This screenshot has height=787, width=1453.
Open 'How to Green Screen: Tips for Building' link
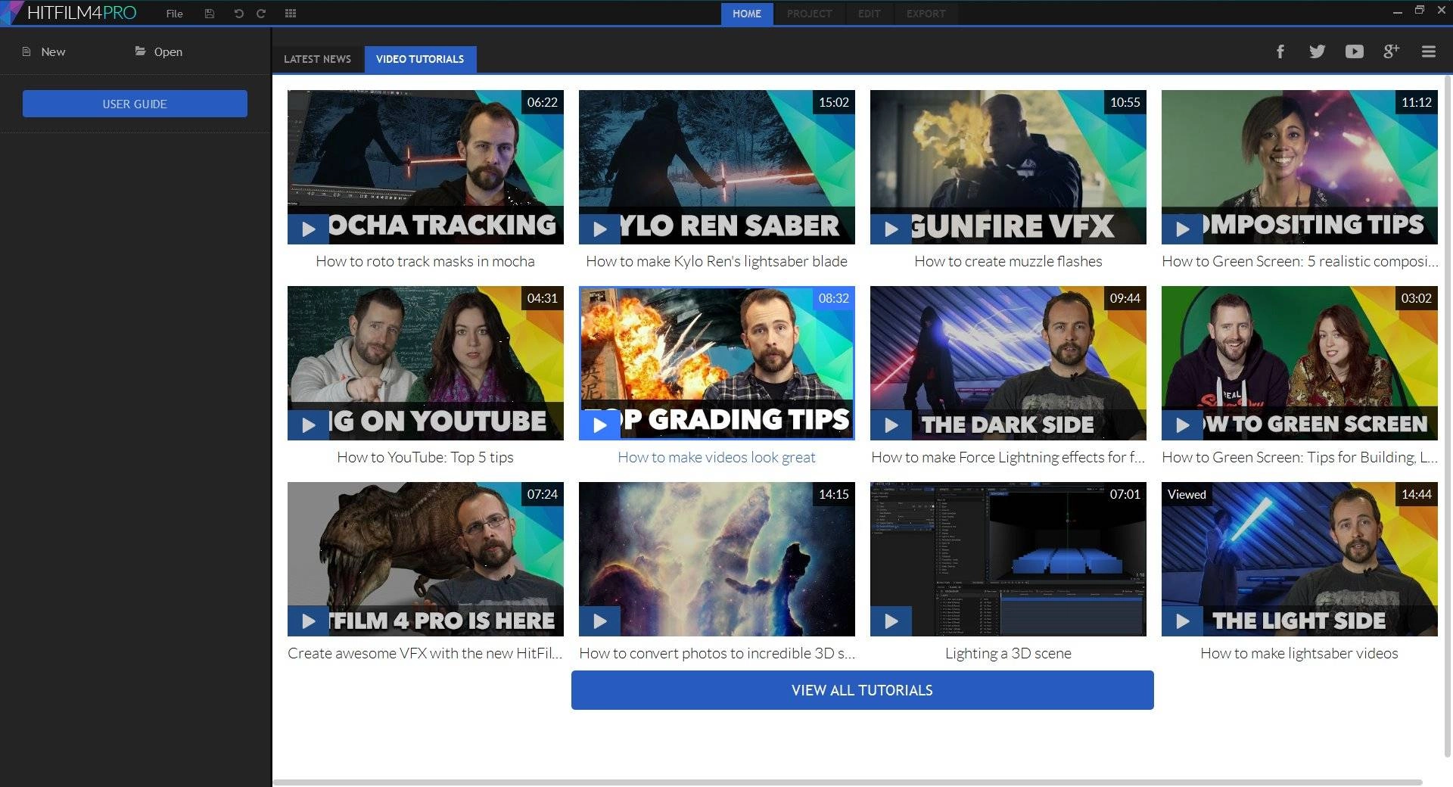[1299, 457]
